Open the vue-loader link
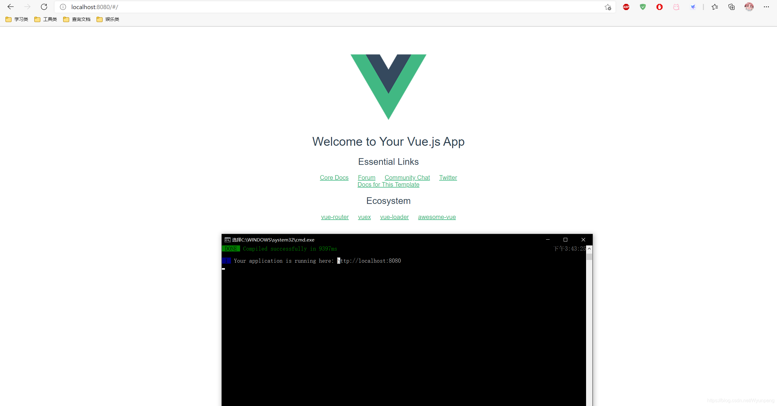This screenshot has width=777, height=406. click(394, 217)
